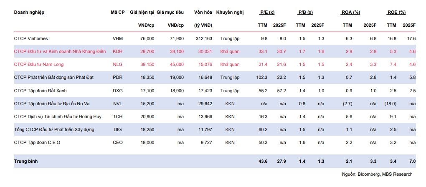Click VHM's current price 76,000

click(x=147, y=38)
